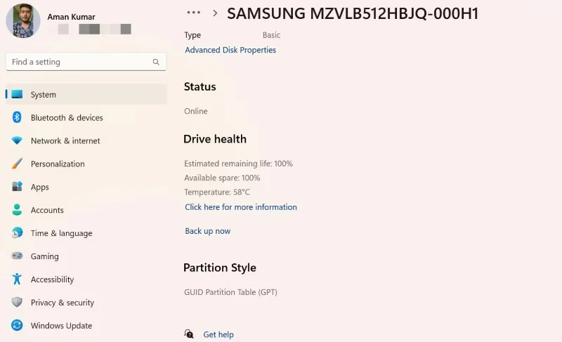Go to Gaming settings label

[44, 256]
